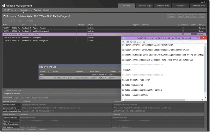Image resolution: width=210 pixels, height=132 pixels.
Task: Open Notepad Edit menu
Action: (x=127, y=42)
